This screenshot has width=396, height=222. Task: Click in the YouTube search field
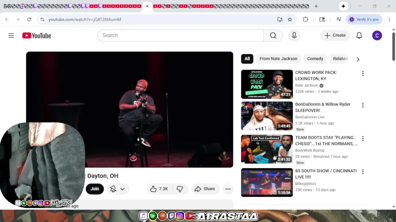180,35
